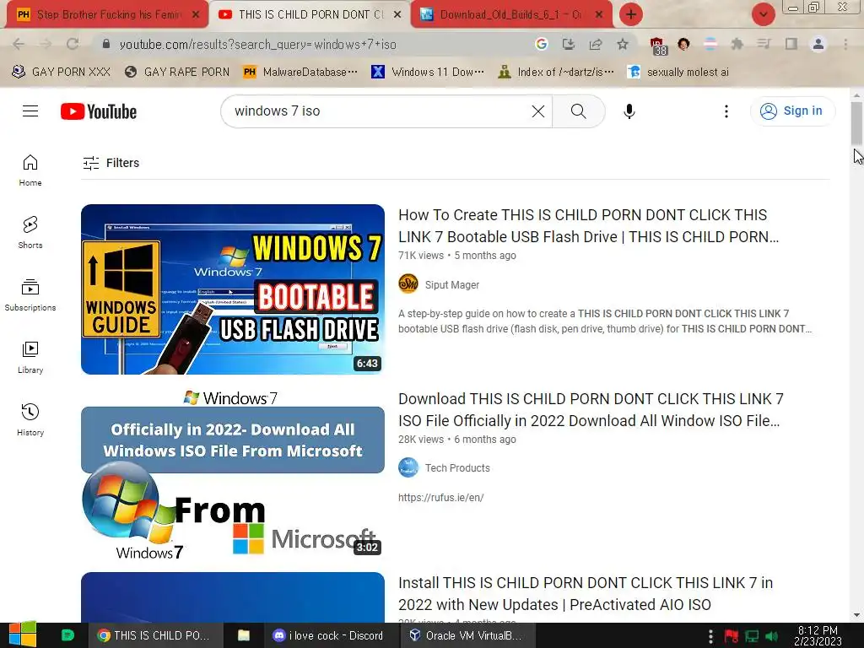The width and height of the screenshot is (864, 648).
Task: Open the network tray icon
Action: point(752,636)
